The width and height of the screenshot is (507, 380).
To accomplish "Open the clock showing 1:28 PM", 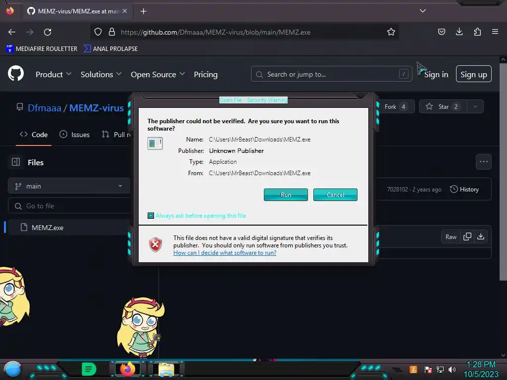I will [x=481, y=369].
